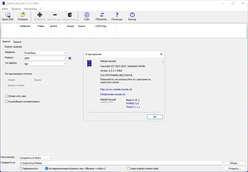Open a file with the Открыть folder icon
This screenshot has width=248, height=172.
coord(23,15)
